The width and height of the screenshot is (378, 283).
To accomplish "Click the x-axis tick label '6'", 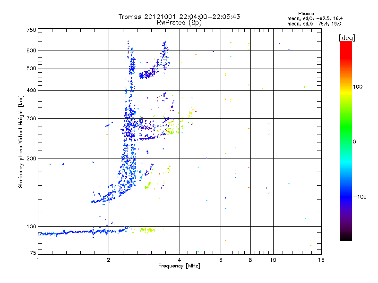I will pyautogui.click(x=221, y=260).
